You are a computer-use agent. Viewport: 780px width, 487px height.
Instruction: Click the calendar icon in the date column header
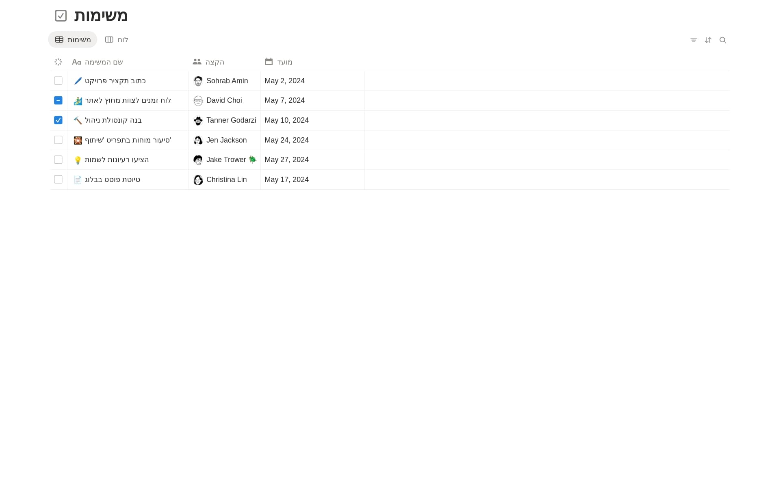pyautogui.click(x=269, y=62)
